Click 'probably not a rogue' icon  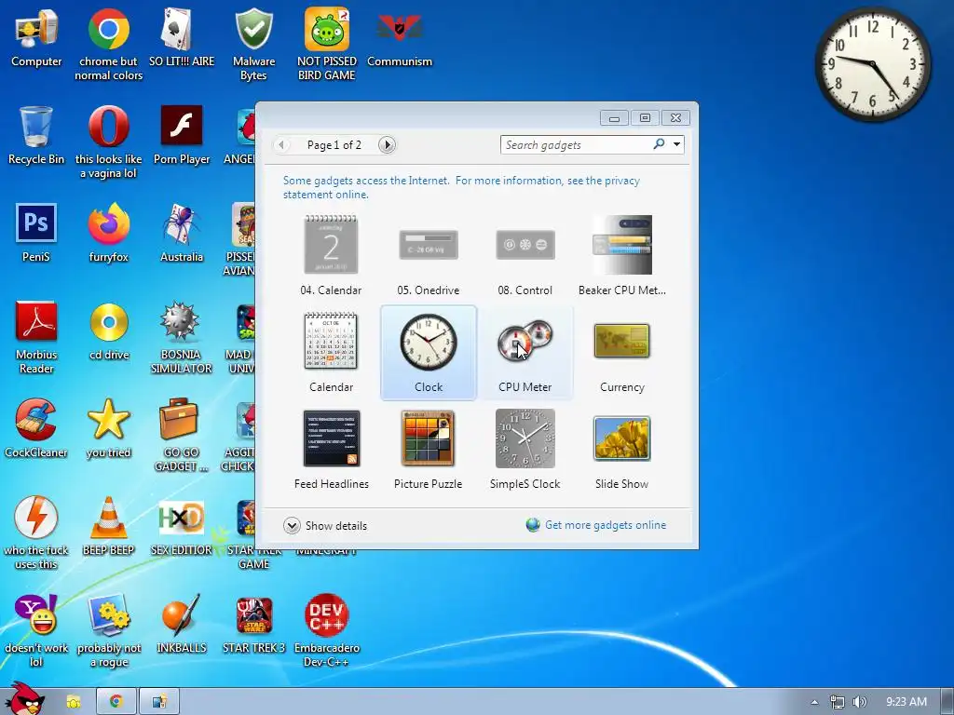pos(109,631)
